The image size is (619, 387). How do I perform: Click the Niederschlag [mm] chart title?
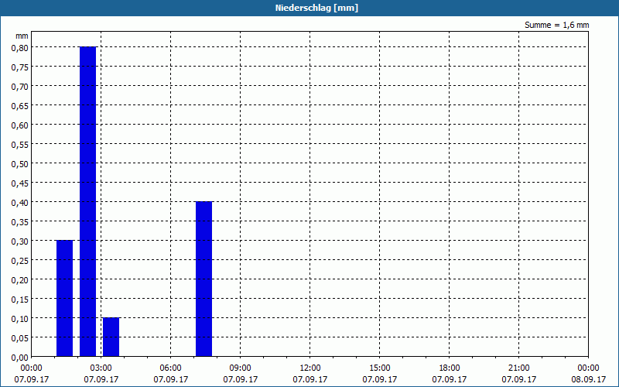[316, 8]
